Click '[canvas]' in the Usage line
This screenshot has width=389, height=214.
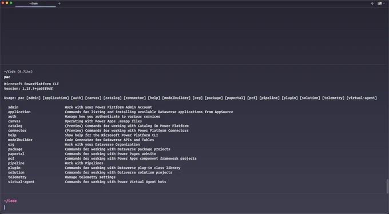[93, 98]
